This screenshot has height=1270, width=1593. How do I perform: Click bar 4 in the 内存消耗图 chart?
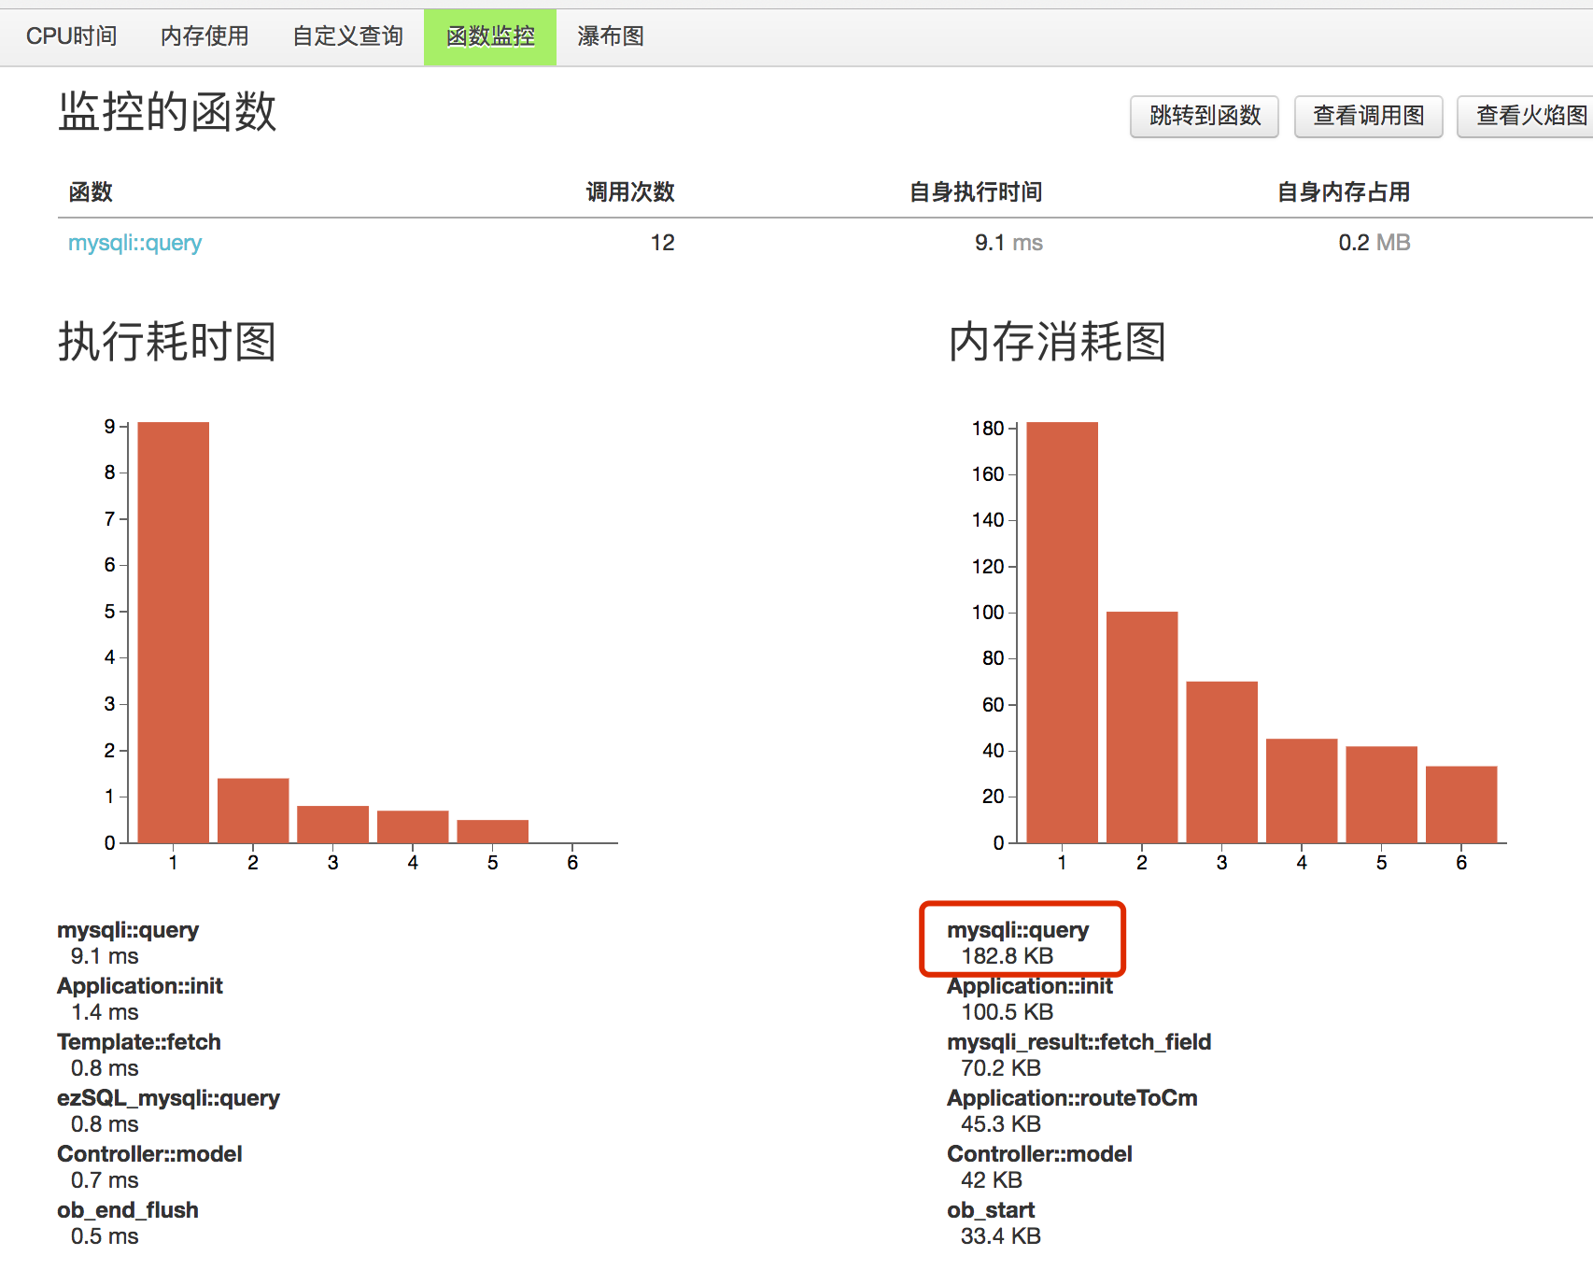tap(1302, 791)
